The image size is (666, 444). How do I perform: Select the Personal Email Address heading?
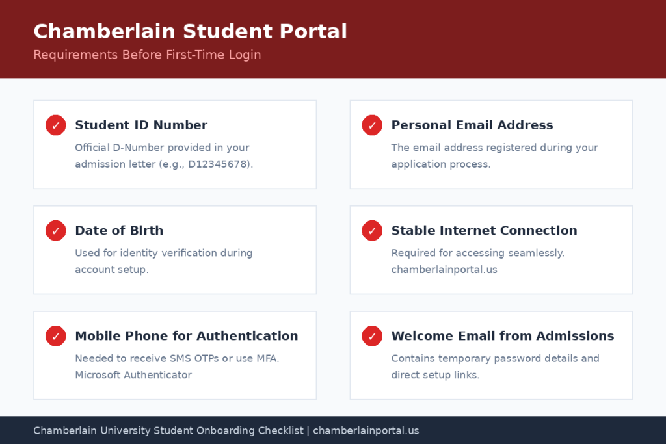click(472, 125)
